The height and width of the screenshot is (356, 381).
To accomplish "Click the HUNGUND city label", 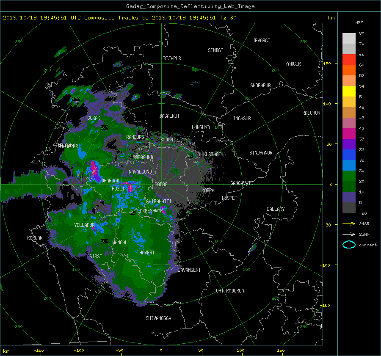I will pos(201,127).
